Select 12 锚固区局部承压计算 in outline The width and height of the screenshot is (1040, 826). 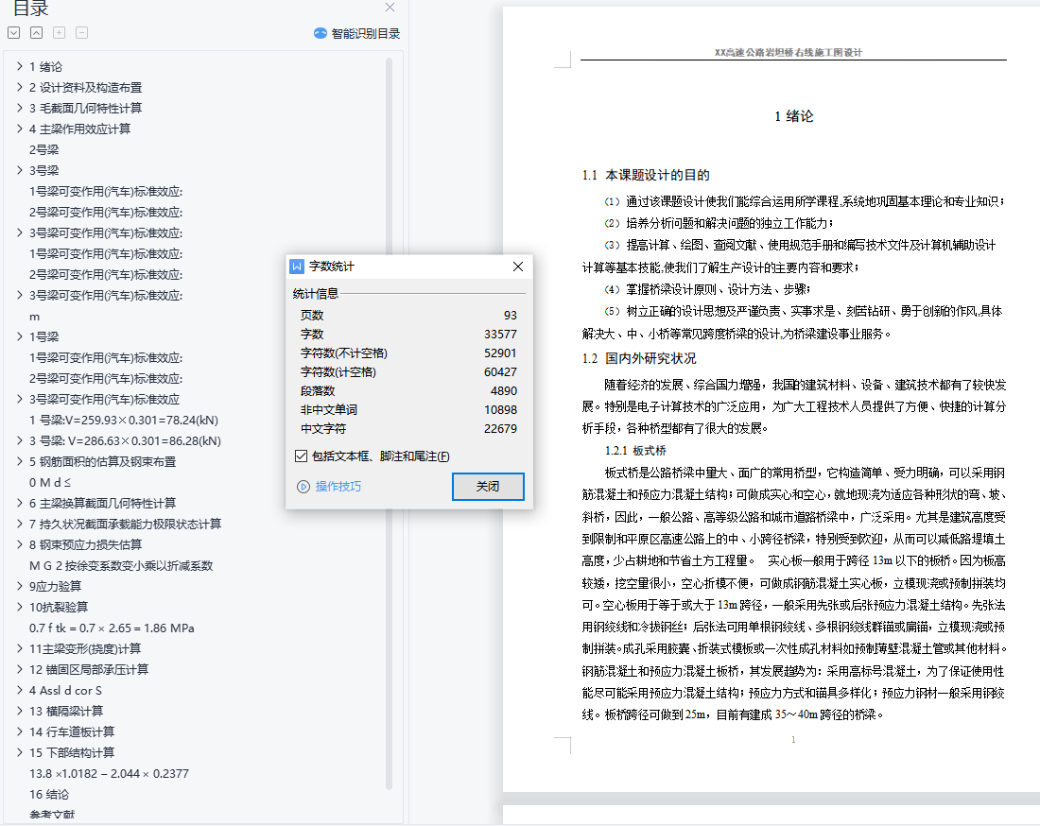(x=89, y=669)
